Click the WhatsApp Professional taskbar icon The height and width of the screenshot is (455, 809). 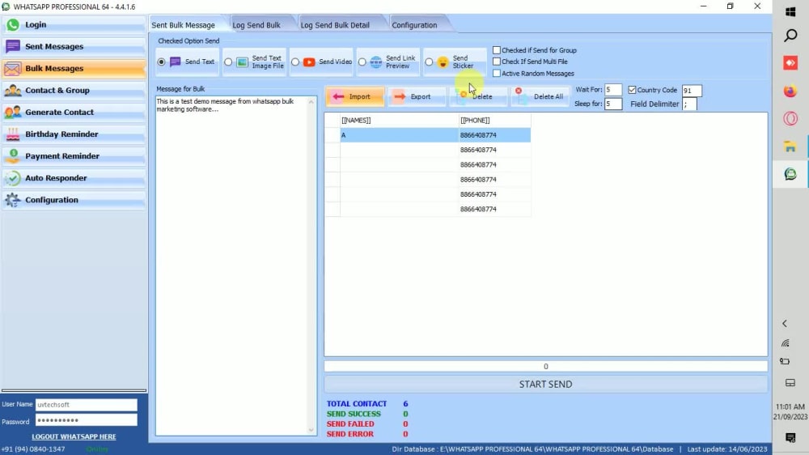[x=790, y=174]
